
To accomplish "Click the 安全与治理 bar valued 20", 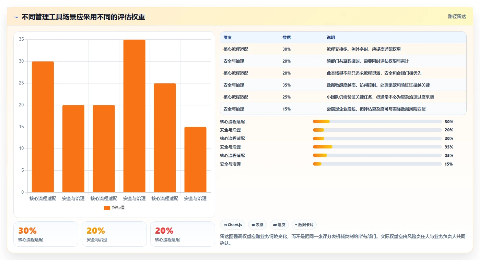I will click(x=73, y=149).
